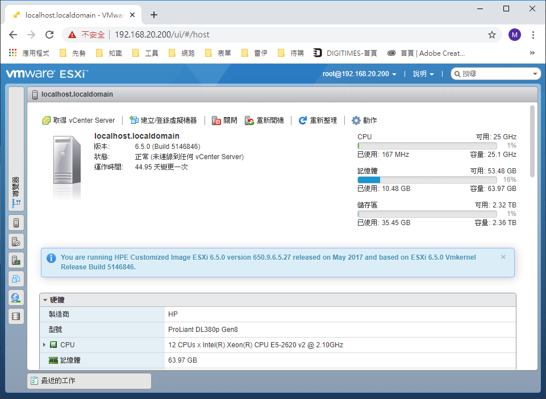Open the 網路 bookmark folder
The image size is (546, 399).
pyautogui.click(x=182, y=53)
